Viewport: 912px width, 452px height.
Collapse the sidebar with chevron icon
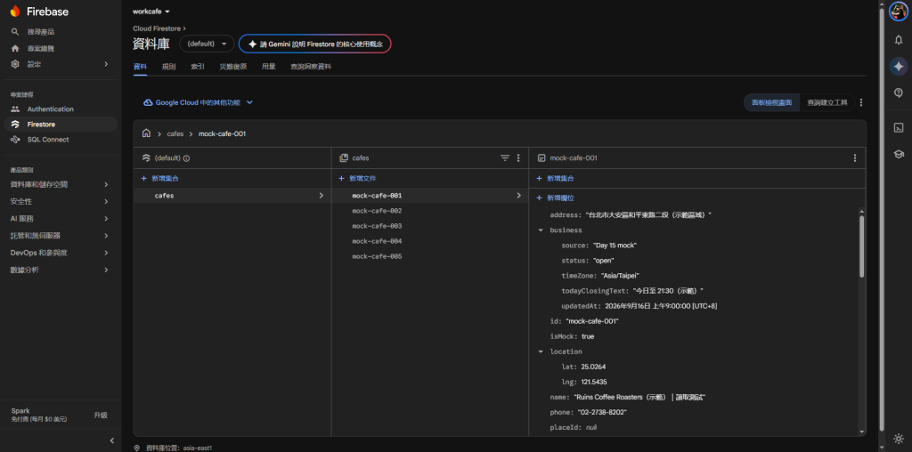pyautogui.click(x=112, y=440)
